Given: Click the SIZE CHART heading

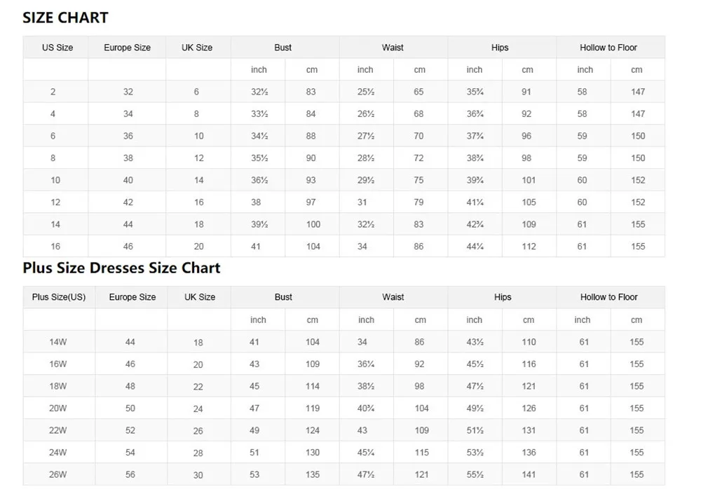Looking at the screenshot, I should (65, 18).
